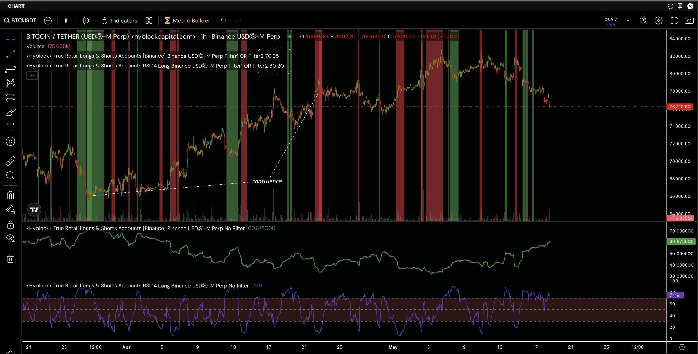Click the TradingView logo on the chart
Screen dimensions: 698x354
[34, 210]
